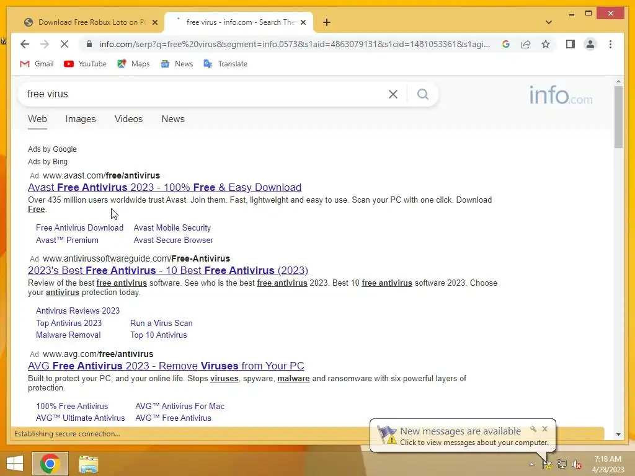Click the Chrome taskbar icon

pos(50,464)
